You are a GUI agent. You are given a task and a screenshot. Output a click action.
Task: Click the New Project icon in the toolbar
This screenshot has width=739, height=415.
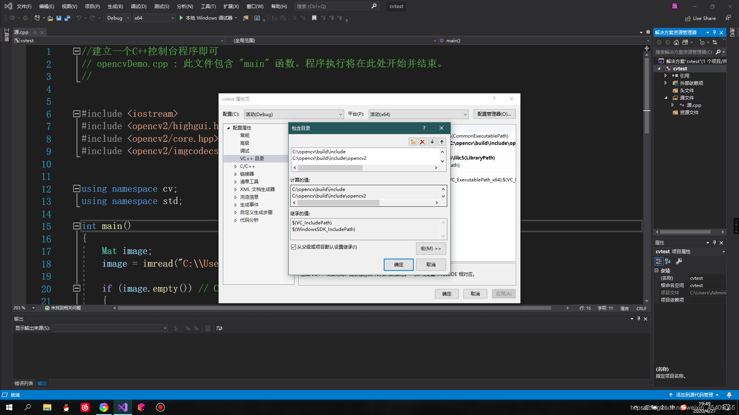point(37,18)
